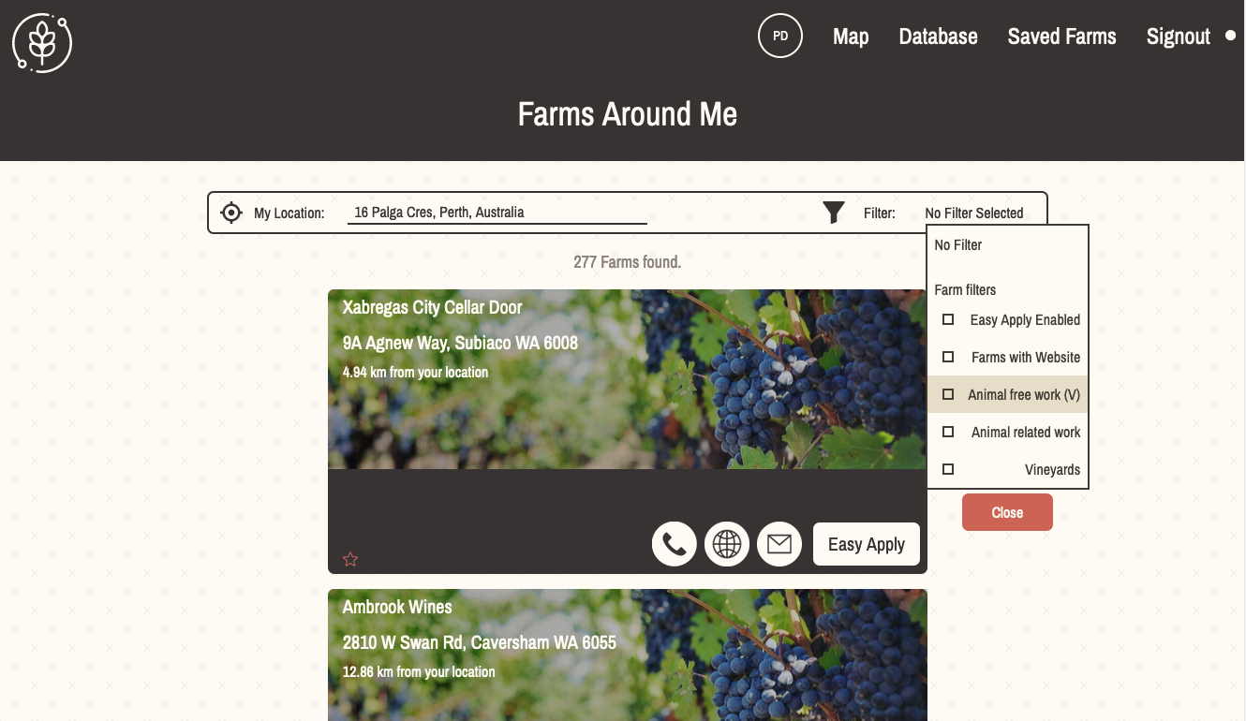The width and height of the screenshot is (1246, 721).
Task: Tick the Animal related work checkbox
Action: (x=948, y=432)
